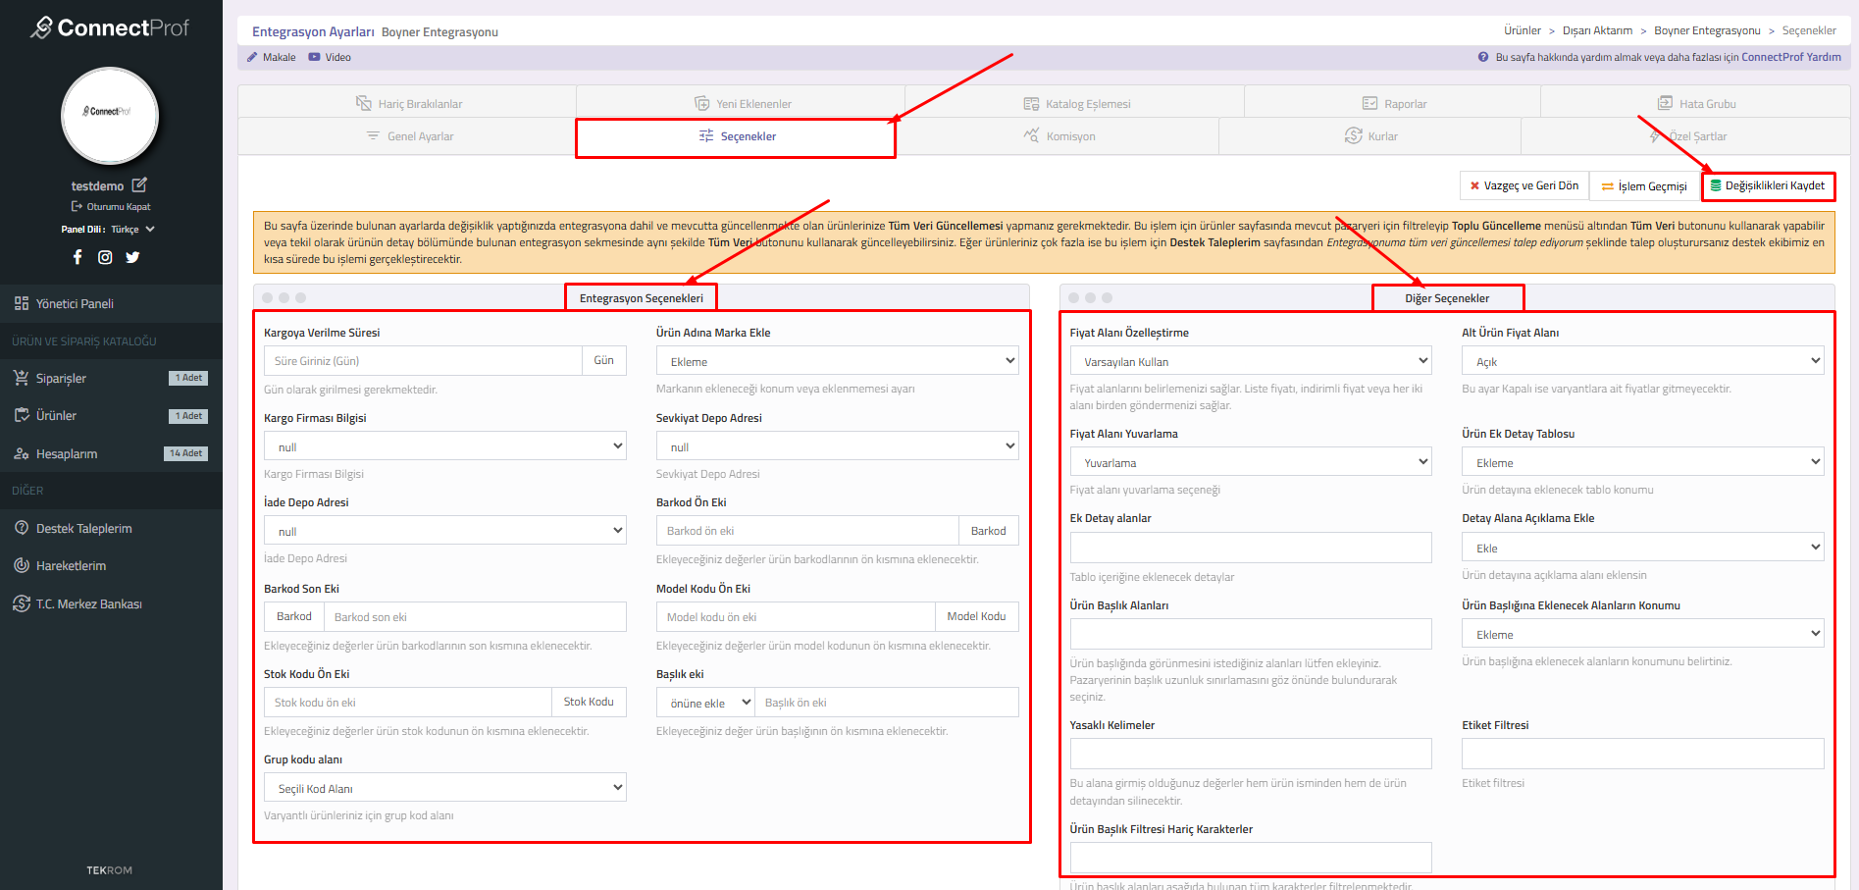1859x890 pixels.
Task: Click Vazgeç ve Geri Dön button
Action: pos(1524,185)
